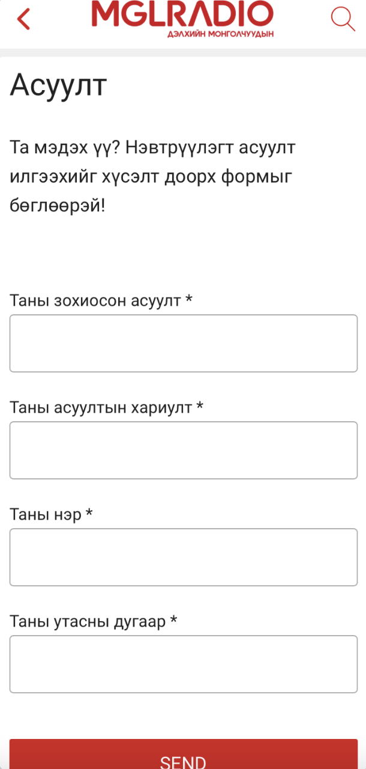The image size is (366, 769).
Task: Click the MGLRADIO logo
Action: pyautogui.click(x=182, y=14)
